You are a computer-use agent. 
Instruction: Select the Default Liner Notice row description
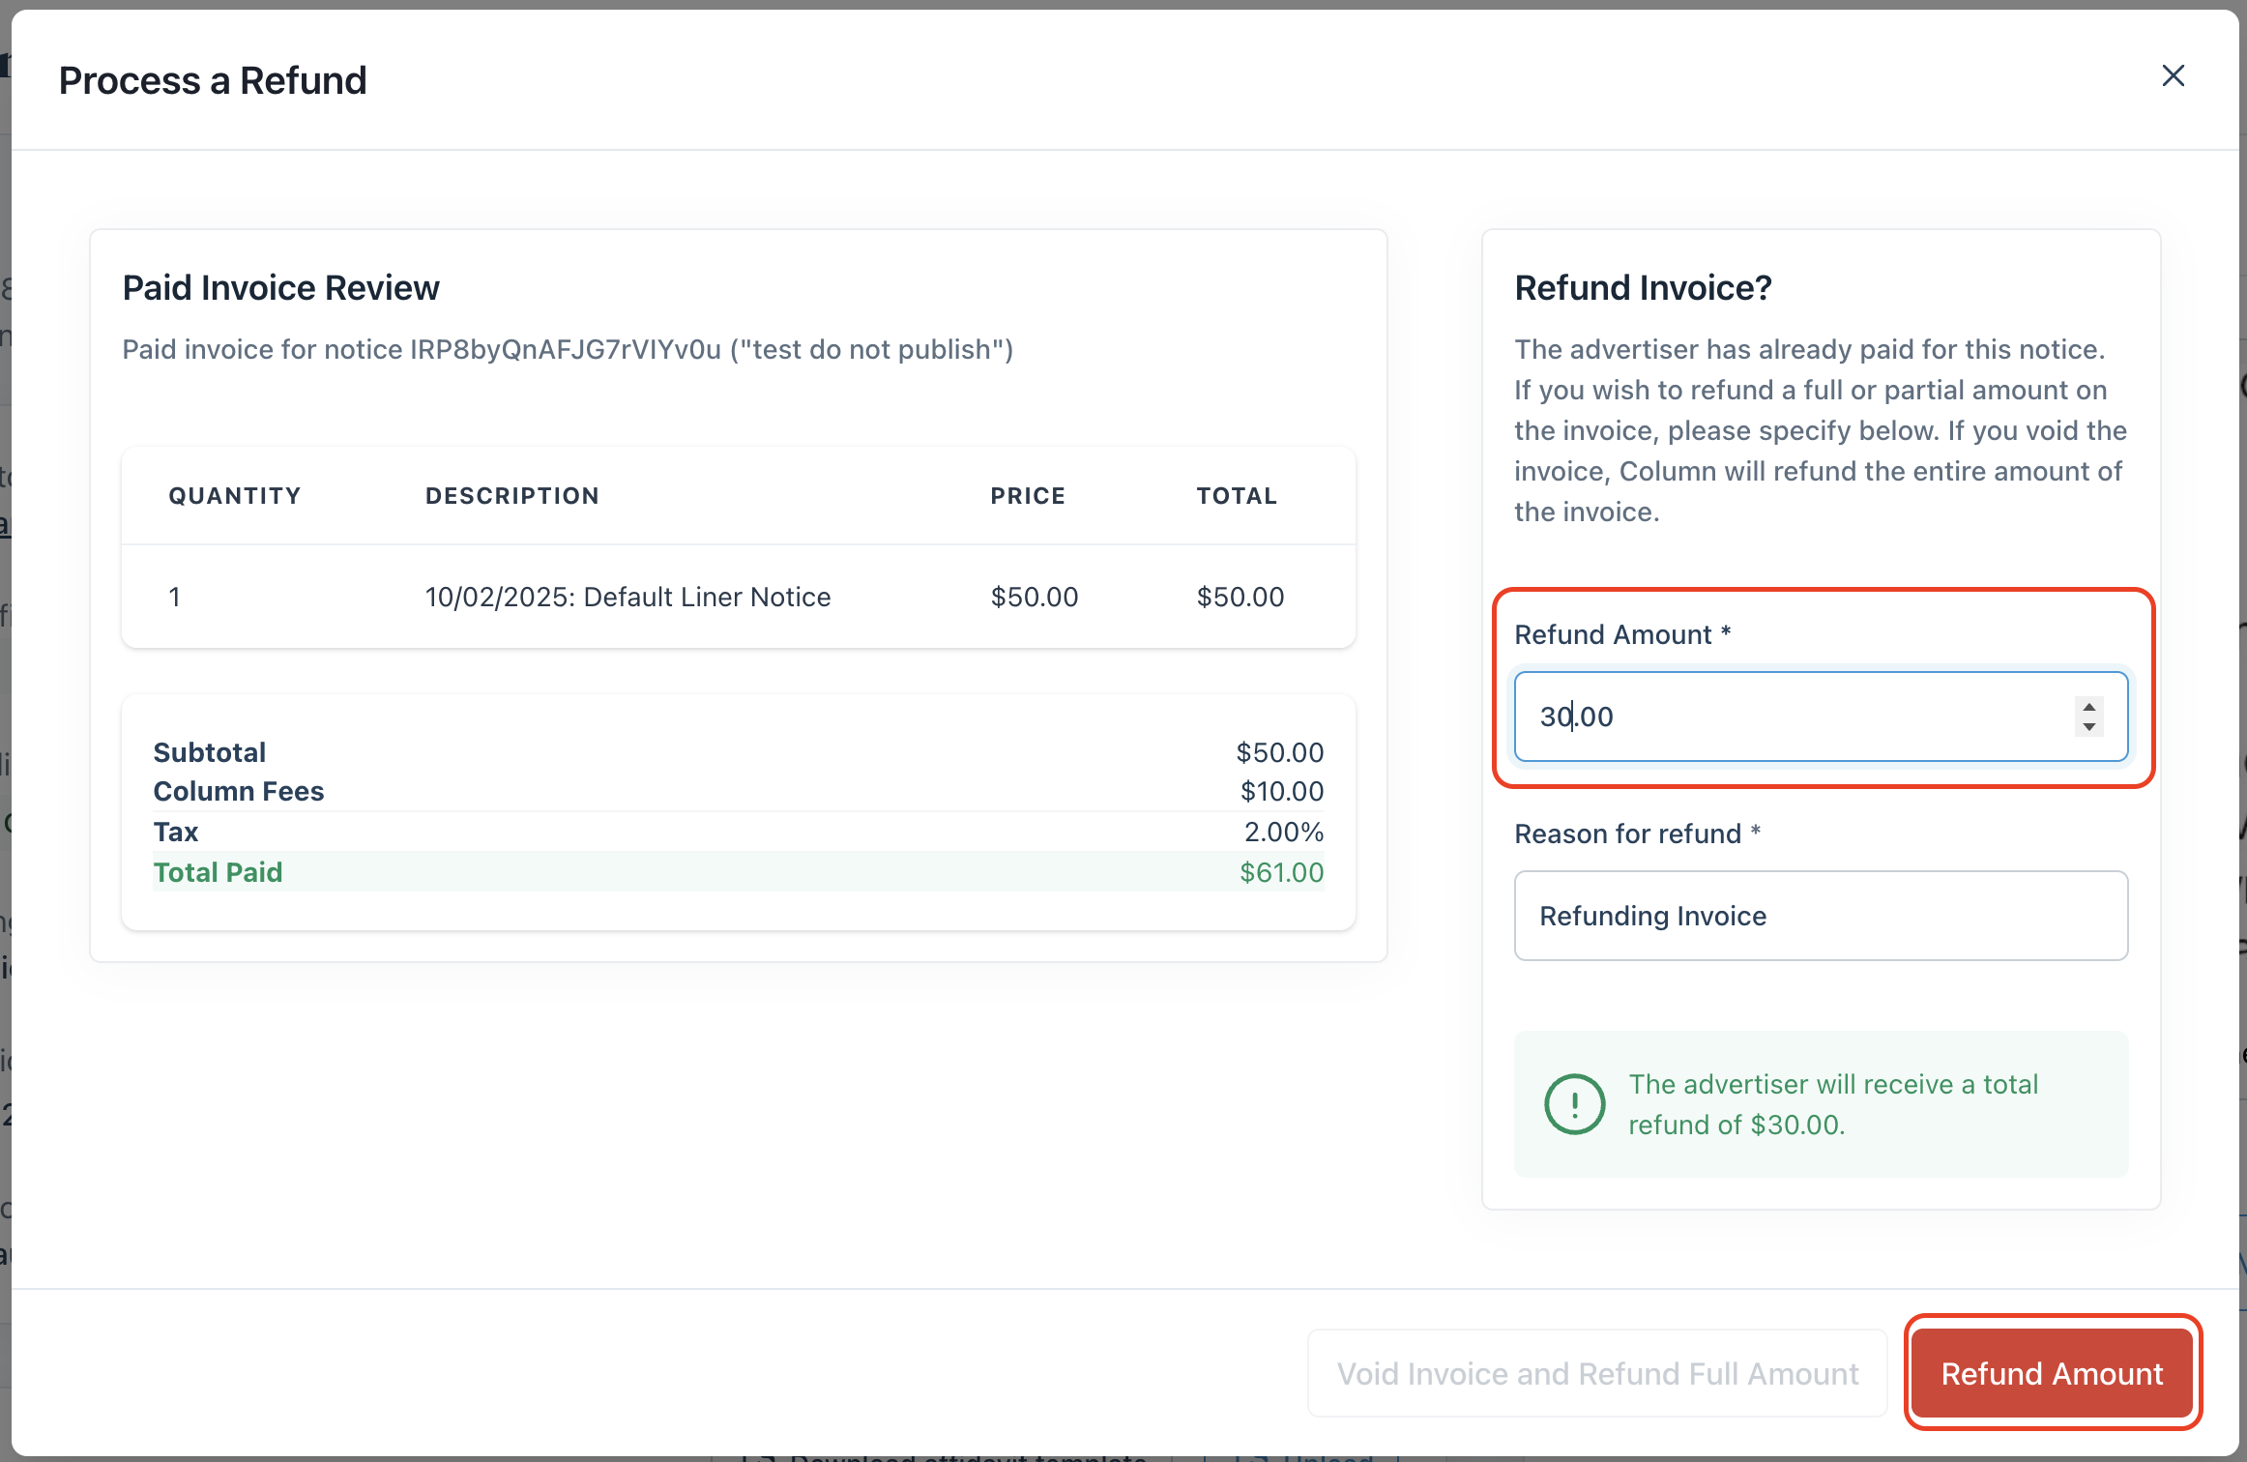(627, 597)
